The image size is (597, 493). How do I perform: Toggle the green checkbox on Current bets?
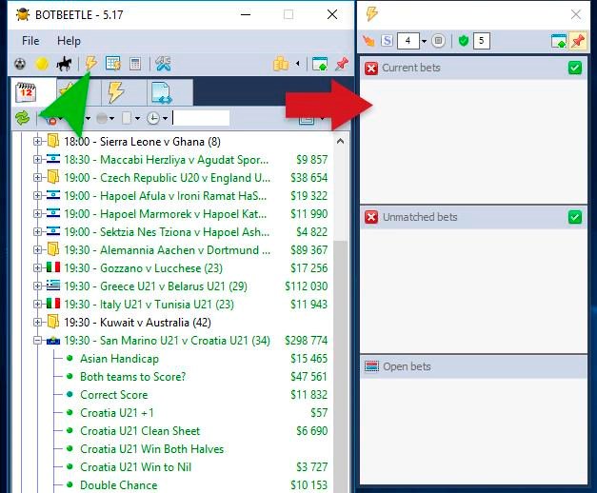coord(575,68)
